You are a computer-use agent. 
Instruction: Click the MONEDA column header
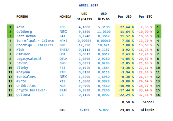coord(65,17)
